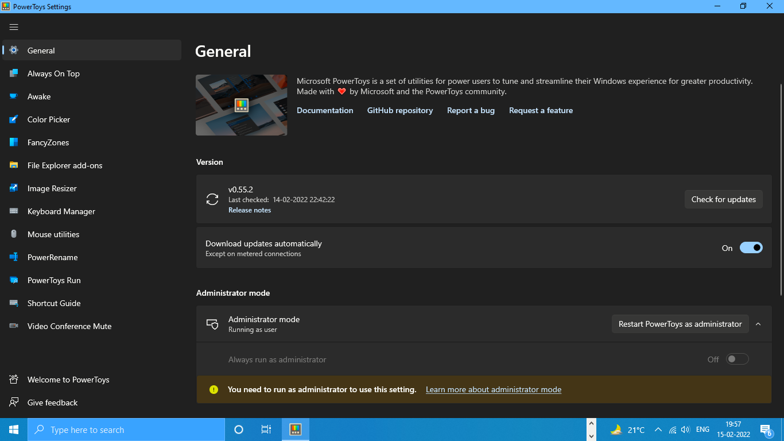Select the Keyboard Manager icon

(13, 211)
